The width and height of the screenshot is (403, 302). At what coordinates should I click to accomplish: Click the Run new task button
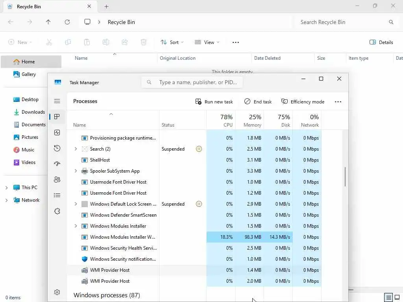tap(214, 102)
